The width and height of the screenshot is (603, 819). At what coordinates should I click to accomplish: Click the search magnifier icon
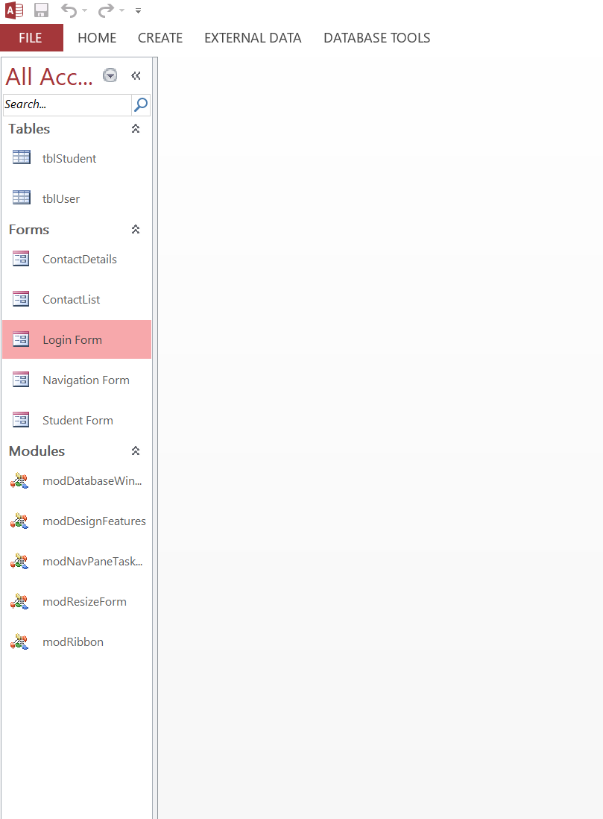141,104
